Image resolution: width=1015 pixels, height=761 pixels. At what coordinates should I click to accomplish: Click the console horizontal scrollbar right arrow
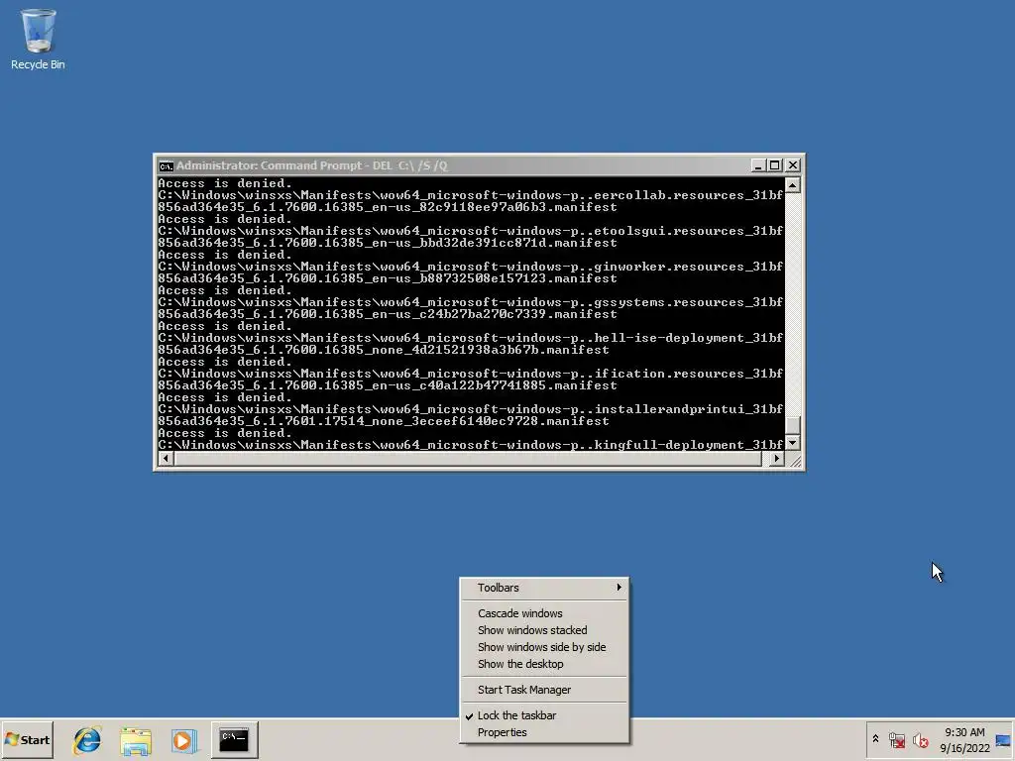tap(777, 459)
